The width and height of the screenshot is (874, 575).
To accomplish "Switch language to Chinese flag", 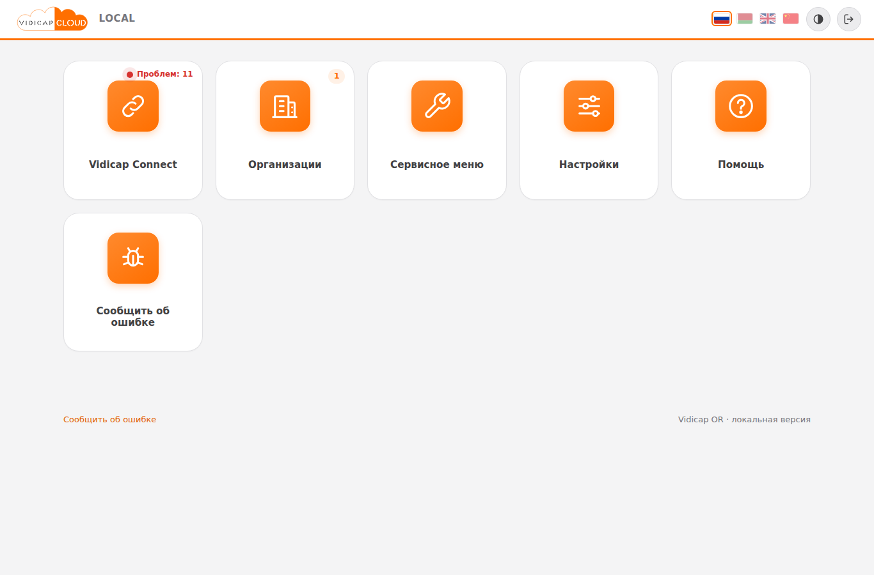I will tap(791, 19).
